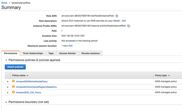
Task: Click the creation time 2021-02-08 10:34 CST
Action: coord(73,36)
